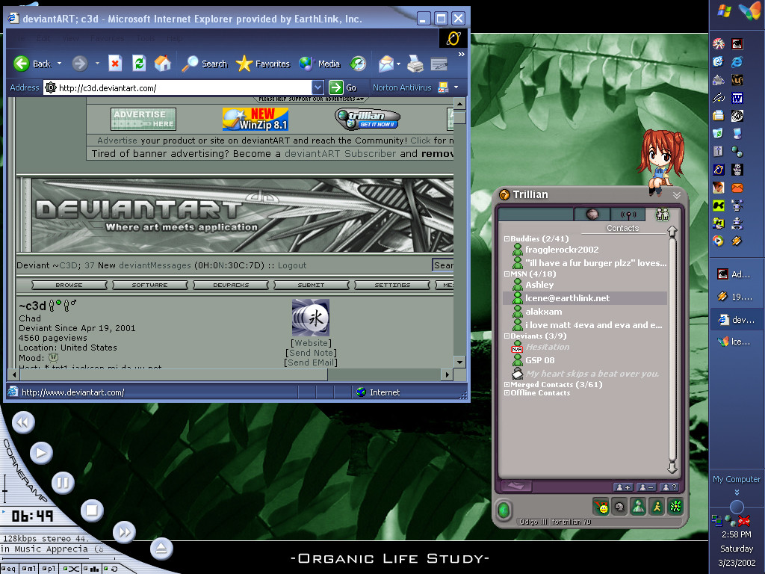The width and height of the screenshot is (765, 574).
Task: Toggle the eq equalizer button in CornerAmp
Action: click(9, 569)
